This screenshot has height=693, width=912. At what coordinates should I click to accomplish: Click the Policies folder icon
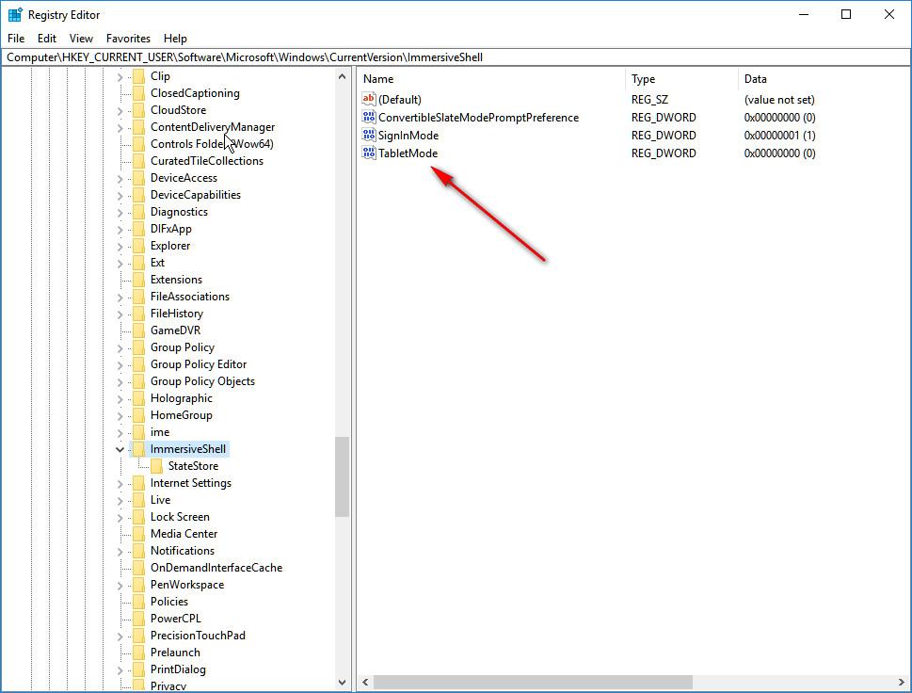138,601
